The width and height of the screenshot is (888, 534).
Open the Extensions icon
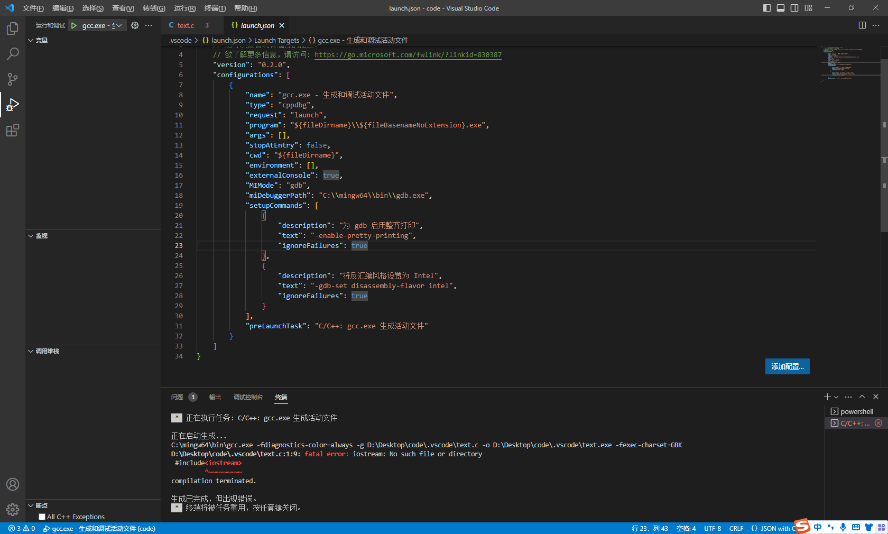coord(12,130)
